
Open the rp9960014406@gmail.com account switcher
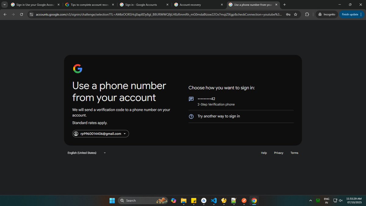coord(101,134)
